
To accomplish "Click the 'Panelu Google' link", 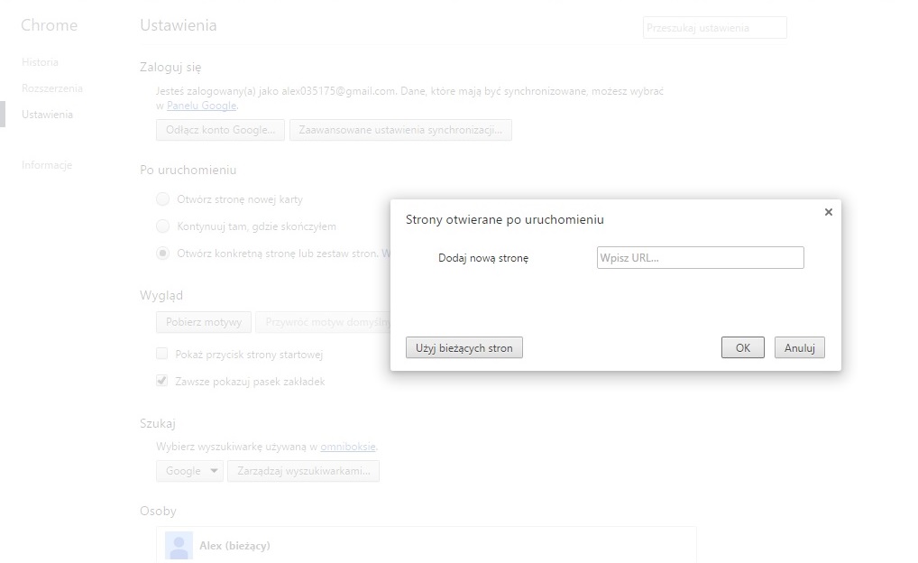I will (x=201, y=106).
